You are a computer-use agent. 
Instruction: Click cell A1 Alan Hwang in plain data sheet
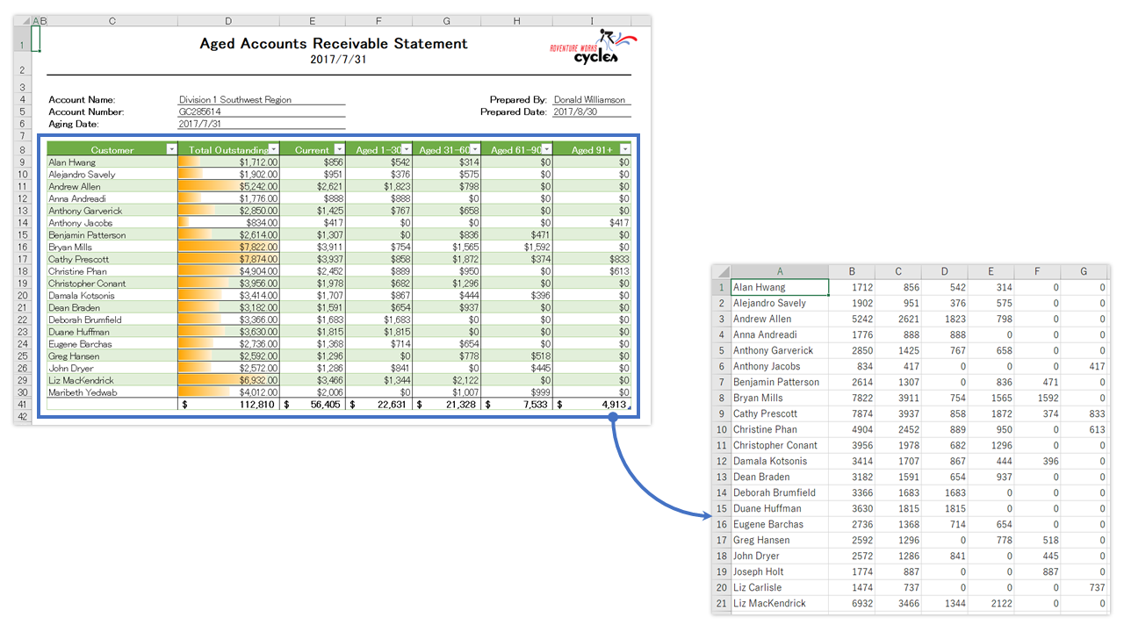coord(780,287)
